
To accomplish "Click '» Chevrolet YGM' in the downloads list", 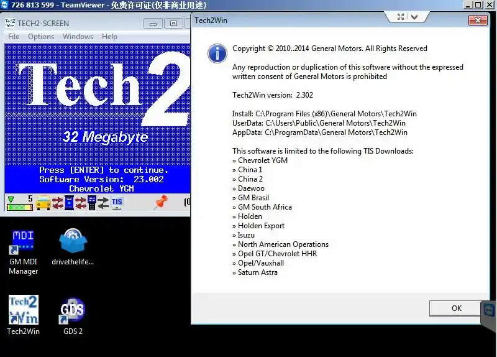I will tap(260, 160).
